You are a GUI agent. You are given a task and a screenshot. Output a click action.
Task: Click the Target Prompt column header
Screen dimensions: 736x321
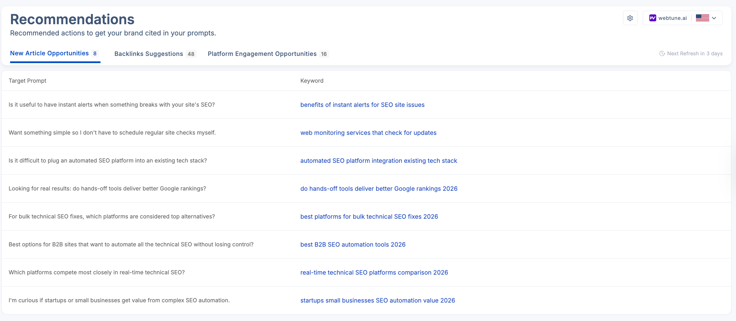[28, 81]
